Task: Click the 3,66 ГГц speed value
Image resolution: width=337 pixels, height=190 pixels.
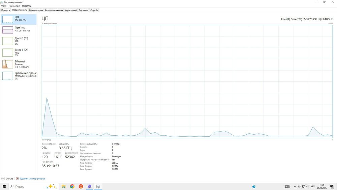Action: click(x=65, y=148)
